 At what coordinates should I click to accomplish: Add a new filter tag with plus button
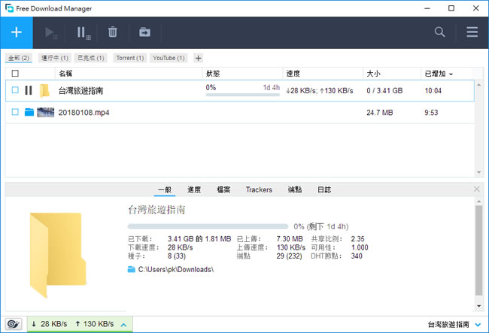click(198, 58)
